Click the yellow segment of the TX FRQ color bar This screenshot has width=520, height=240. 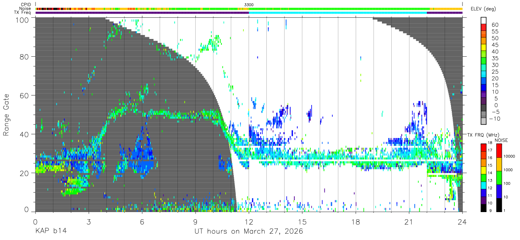[x=484, y=170]
